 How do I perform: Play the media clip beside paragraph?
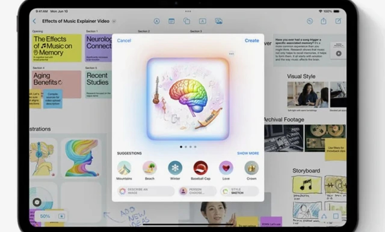tap(339, 53)
